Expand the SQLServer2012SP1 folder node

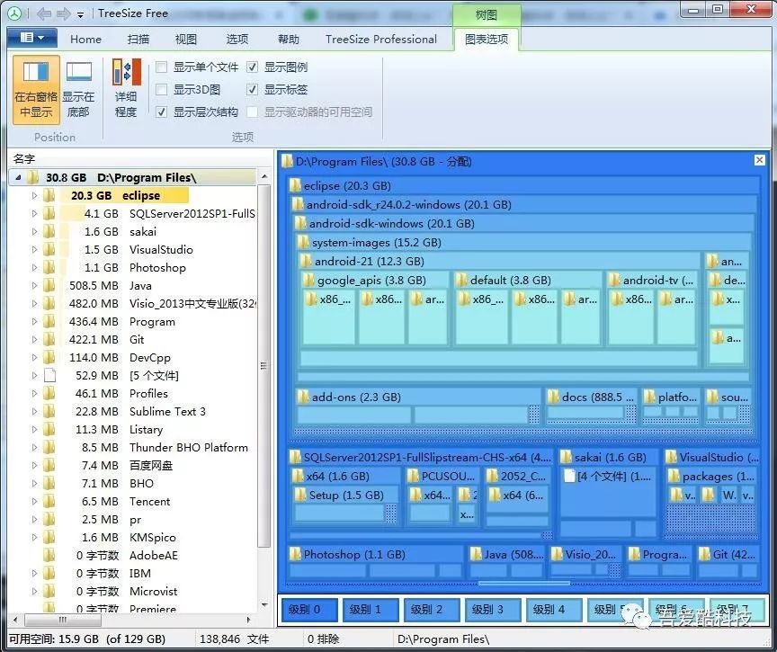(x=34, y=213)
